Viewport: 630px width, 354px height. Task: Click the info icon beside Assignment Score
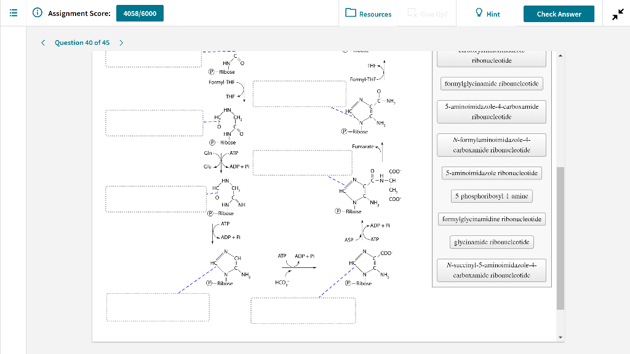(x=38, y=13)
